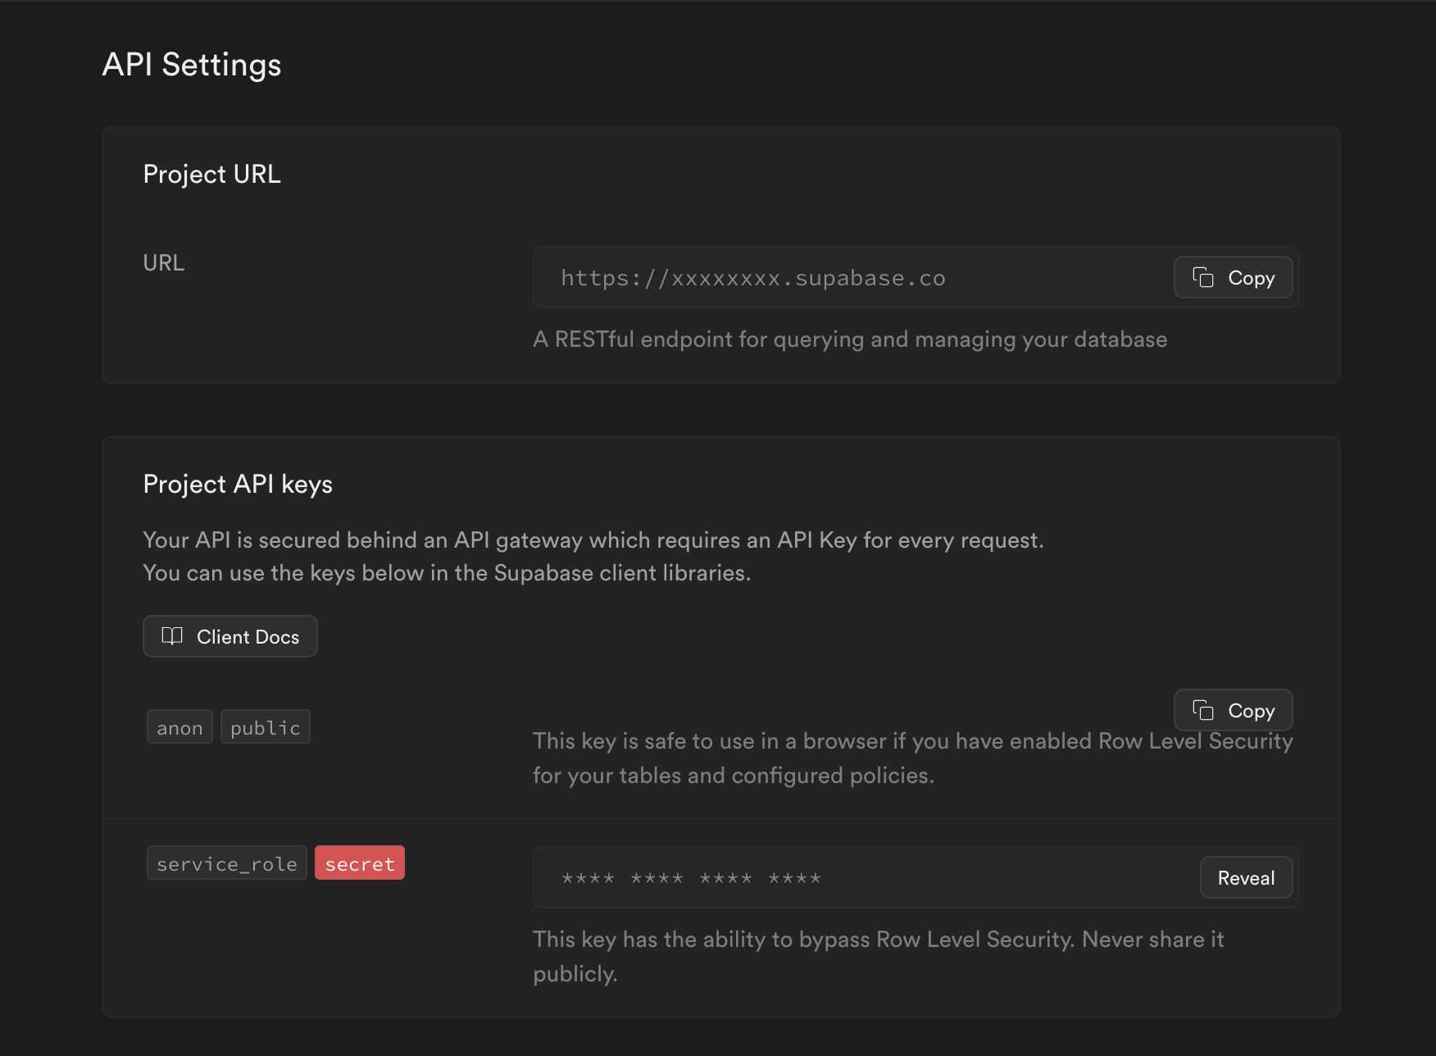Click the copy icon beside the URL field
Viewport: 1436px width, 1056px height.
pyautogui.click(x=1202, y=278)
